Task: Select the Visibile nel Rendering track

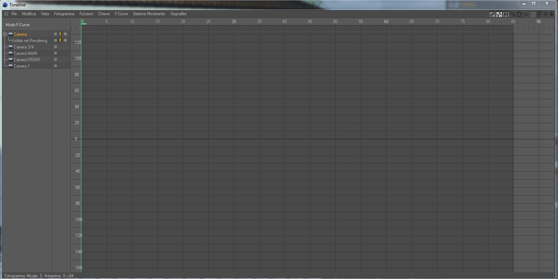Action: click(x=29, y=41)
